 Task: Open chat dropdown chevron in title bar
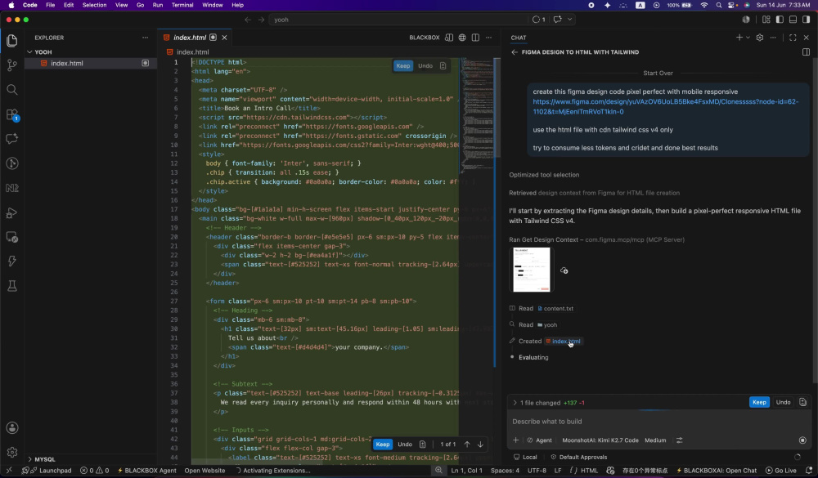(569, 20)
